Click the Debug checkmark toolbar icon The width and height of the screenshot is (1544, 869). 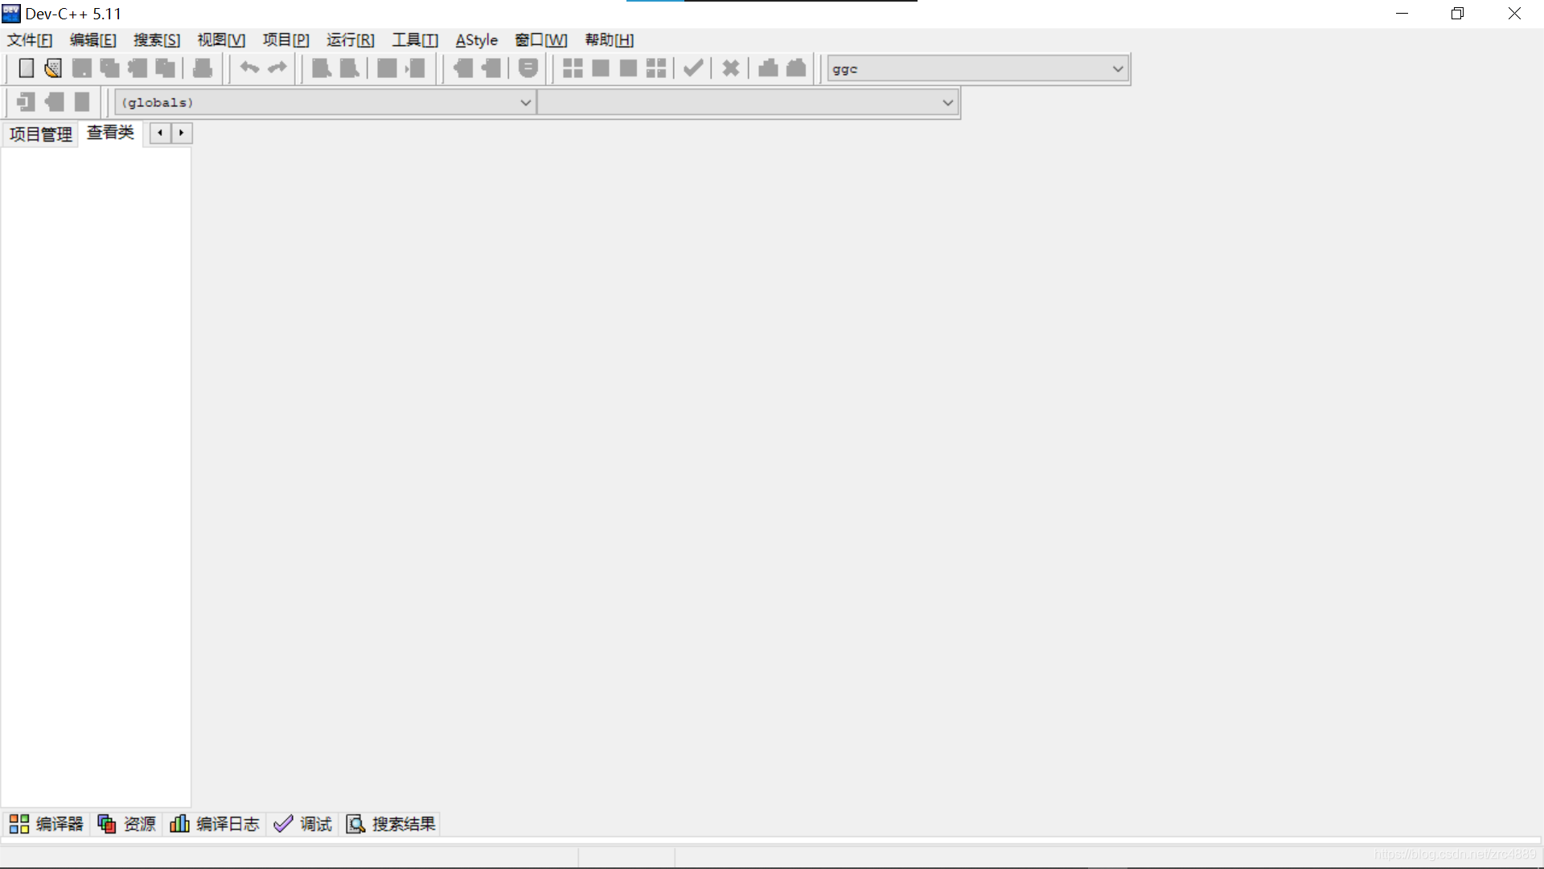tap(693, 68)
